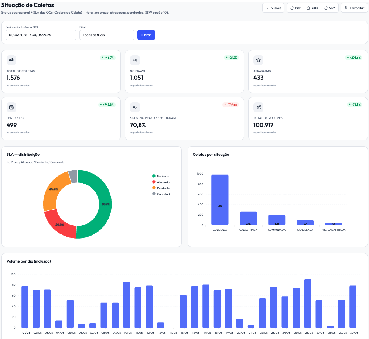Click the 17/06 daily volume bar
Image resolution: width=369 pixels, height=339 pixels.
(206, 306)
